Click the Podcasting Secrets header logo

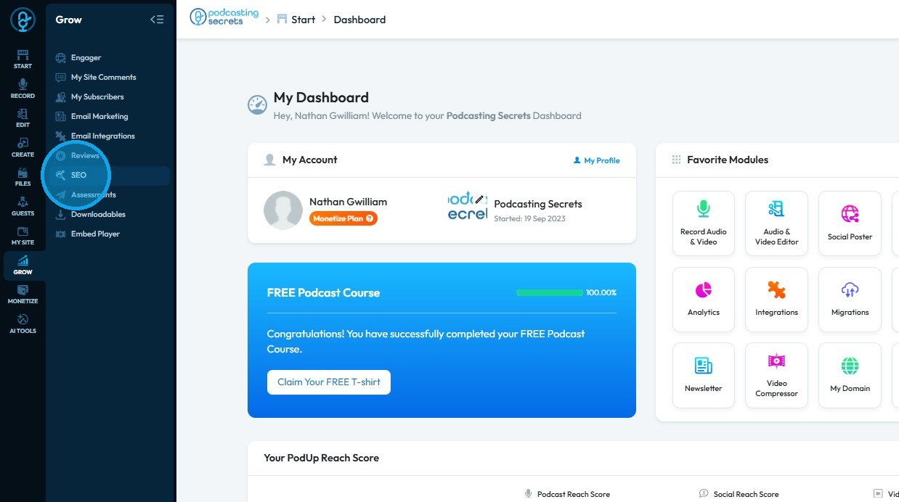(x=224, y=17)
